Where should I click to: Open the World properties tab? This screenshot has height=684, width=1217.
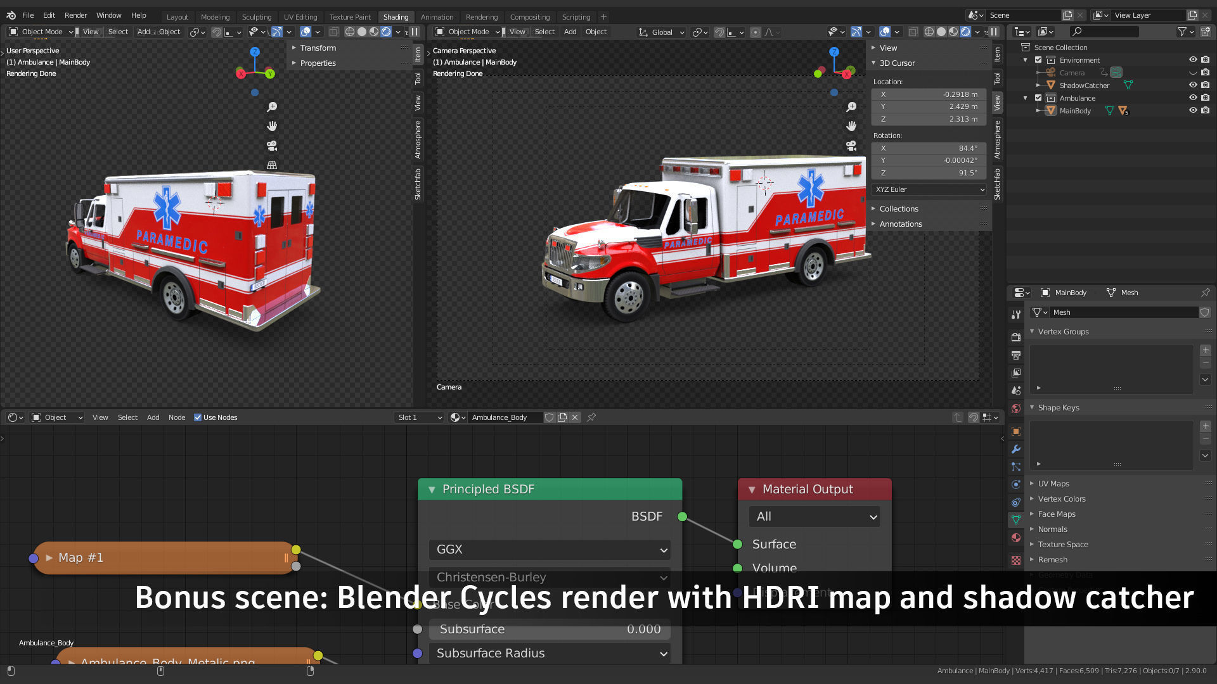[1016, 408]
